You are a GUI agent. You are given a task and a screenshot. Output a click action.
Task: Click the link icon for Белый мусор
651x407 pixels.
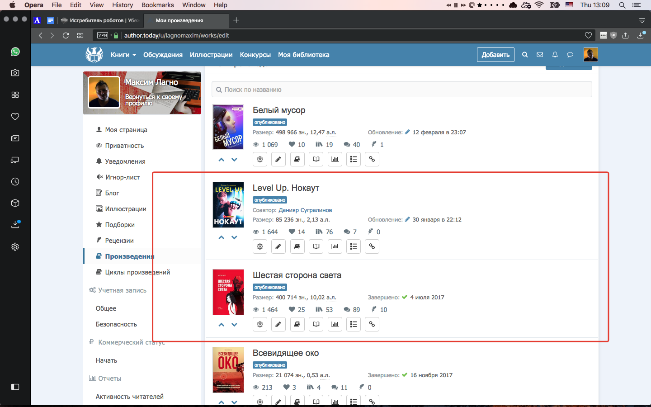pyautogui.click(x=372, y=159)
